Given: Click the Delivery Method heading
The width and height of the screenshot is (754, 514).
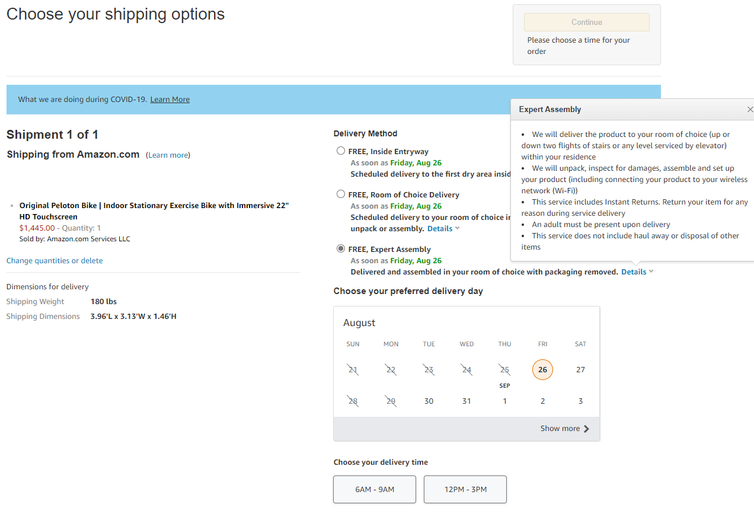Looking at the screenshot, I should click(x=365, y=134).
